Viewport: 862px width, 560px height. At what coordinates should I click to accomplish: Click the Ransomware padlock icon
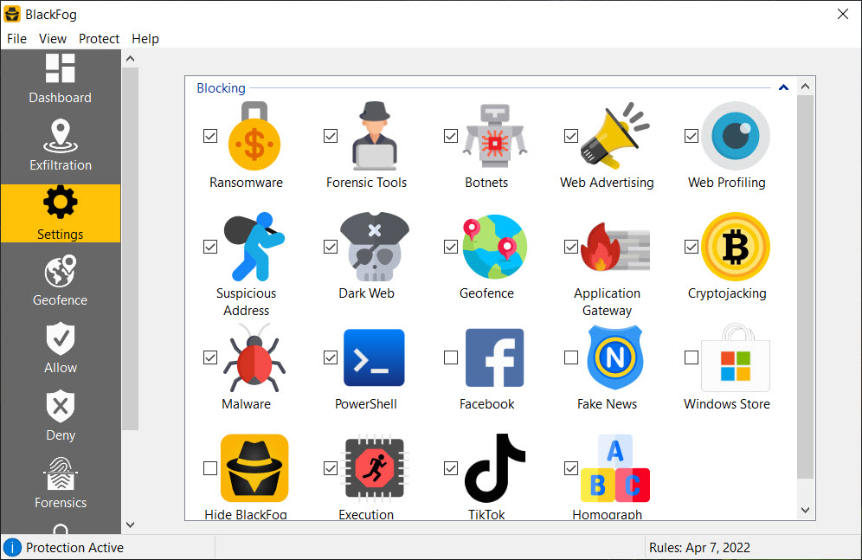tap(254, 138)
